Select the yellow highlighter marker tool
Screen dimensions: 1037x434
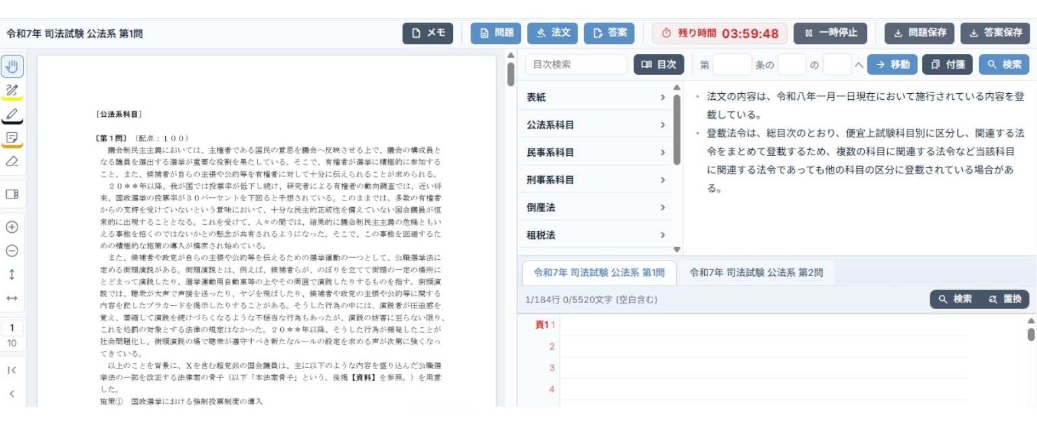pyautogui.click(x=12, y=90)
